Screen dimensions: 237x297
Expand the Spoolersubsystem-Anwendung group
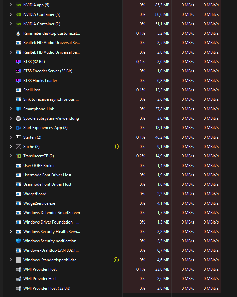click(11, 118)
